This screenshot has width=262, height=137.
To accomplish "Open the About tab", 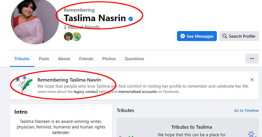I will pyautogui.click(x=64, y=59).
